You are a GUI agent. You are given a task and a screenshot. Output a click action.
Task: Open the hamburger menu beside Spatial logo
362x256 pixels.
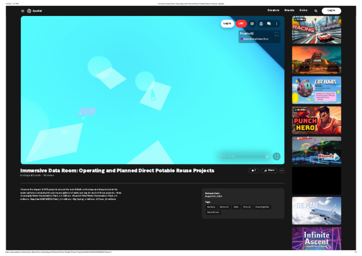[23, 11]
